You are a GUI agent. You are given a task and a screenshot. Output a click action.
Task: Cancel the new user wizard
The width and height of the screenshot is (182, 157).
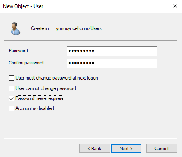point(161,148)
